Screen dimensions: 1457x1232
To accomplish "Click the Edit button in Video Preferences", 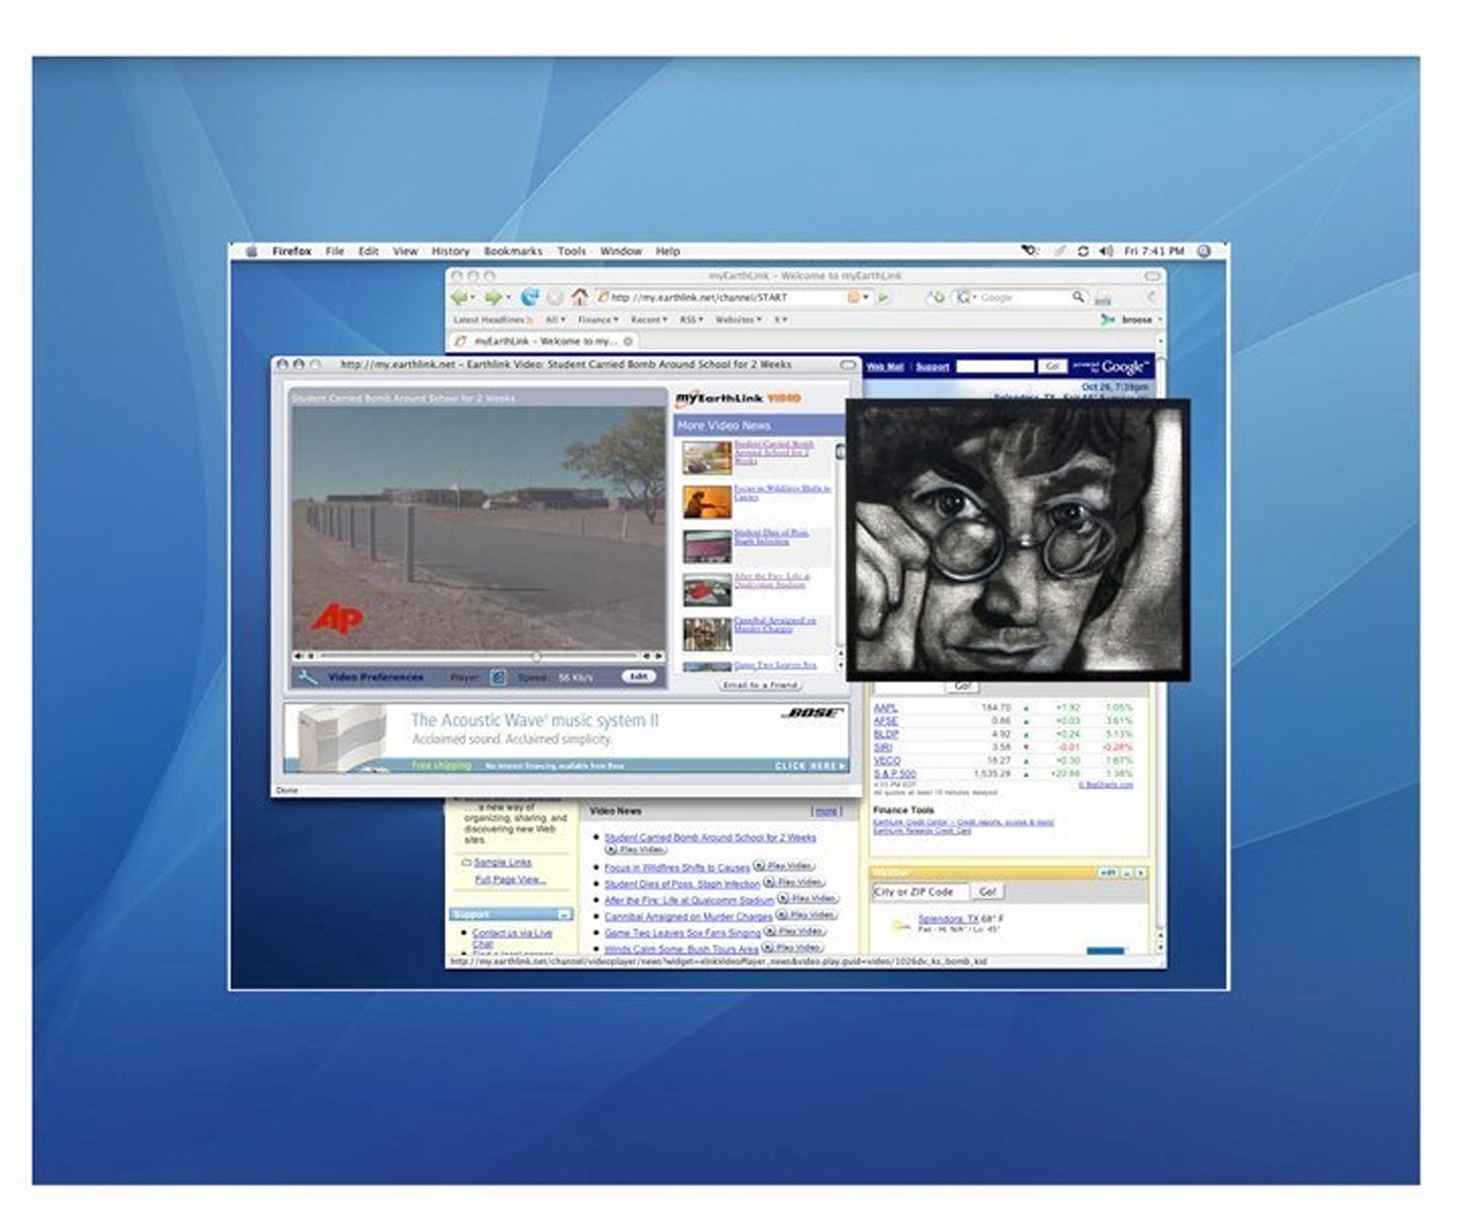I will click(638, 677).
